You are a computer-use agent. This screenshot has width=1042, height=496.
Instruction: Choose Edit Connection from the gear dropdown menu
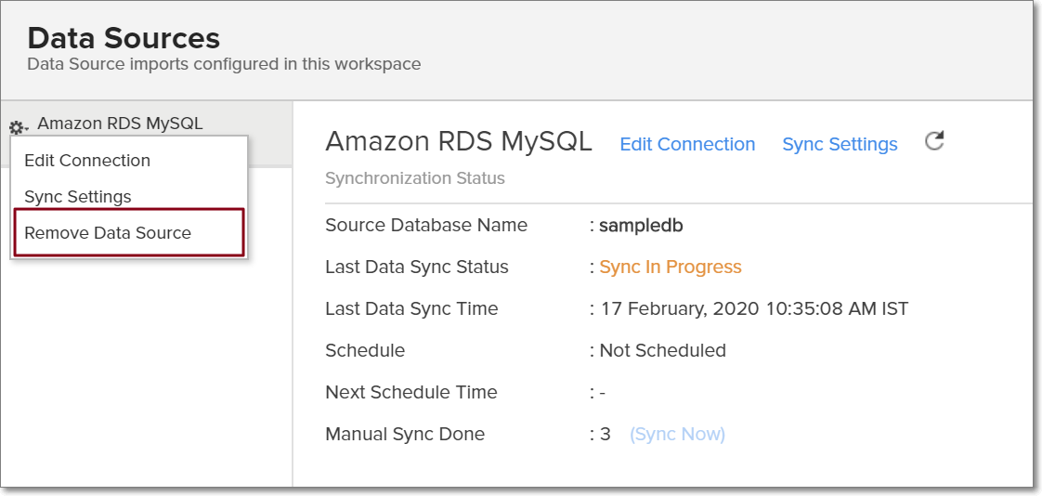[87, 160]
